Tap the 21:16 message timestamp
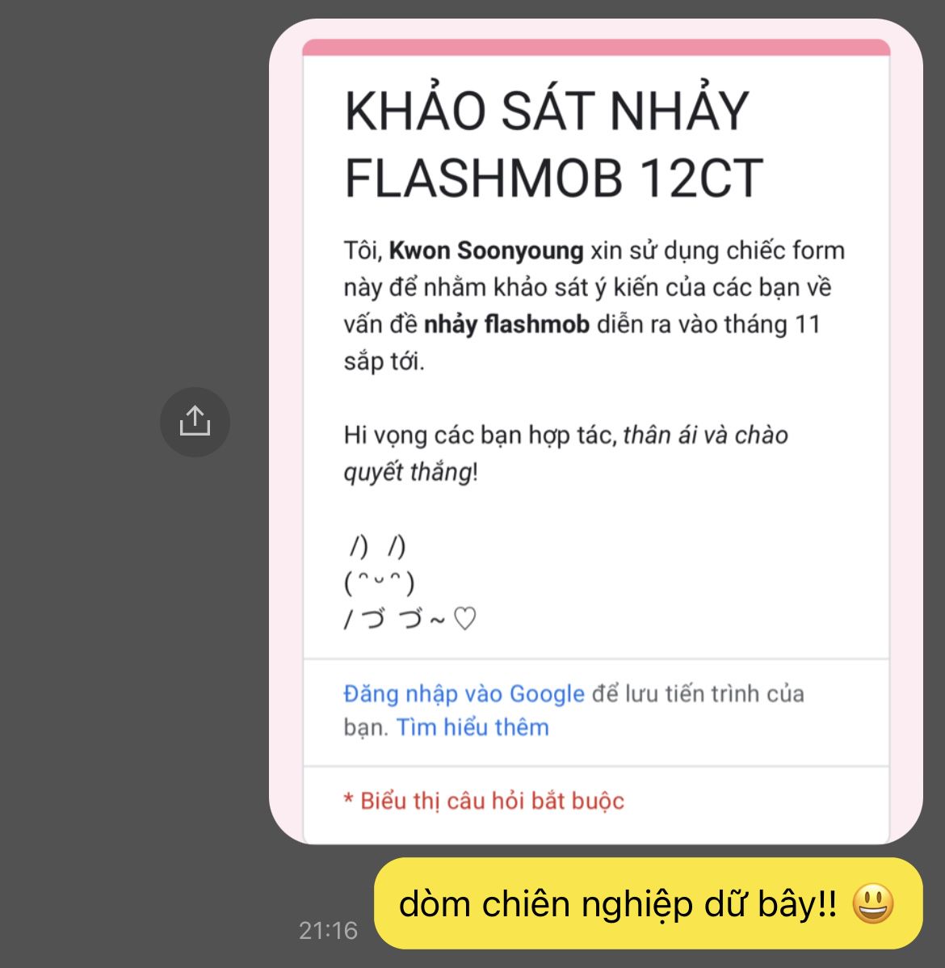The width and height of the screenshot is (945, 968). point(328,930)
